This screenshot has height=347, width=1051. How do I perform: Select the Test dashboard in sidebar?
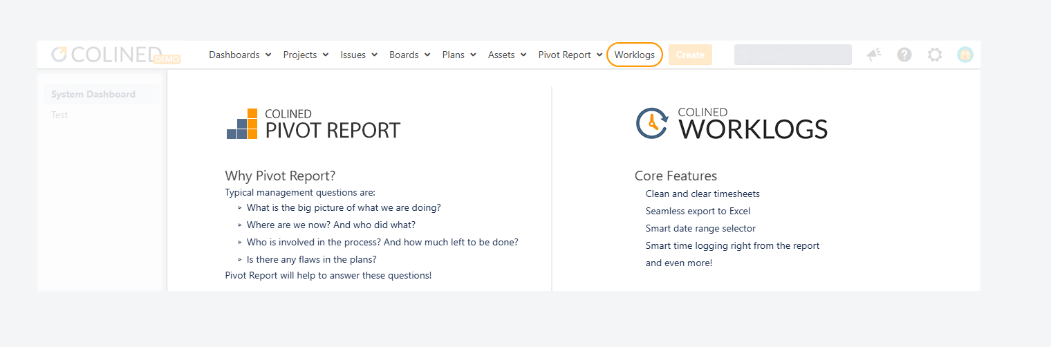(x=59, y=115)
